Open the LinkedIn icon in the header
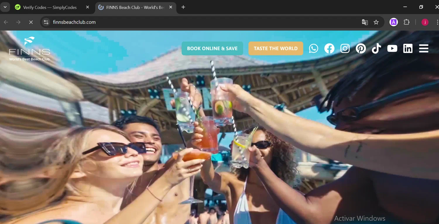Viewport: 439px width, 224px height. pyautogui.click(x=408, y=48)
